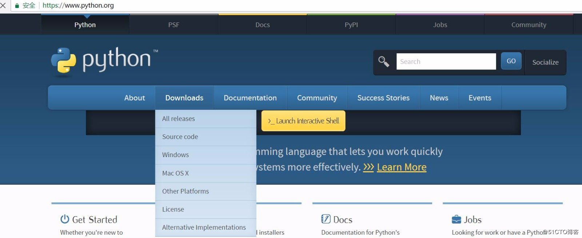Click into the Search input field
Viewport: 582px width, 238px height.
click(446, 61)
